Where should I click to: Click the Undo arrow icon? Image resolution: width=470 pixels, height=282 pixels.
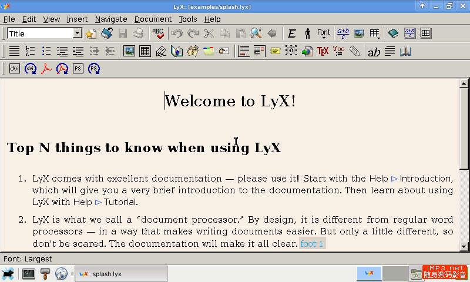click(177, 33)
